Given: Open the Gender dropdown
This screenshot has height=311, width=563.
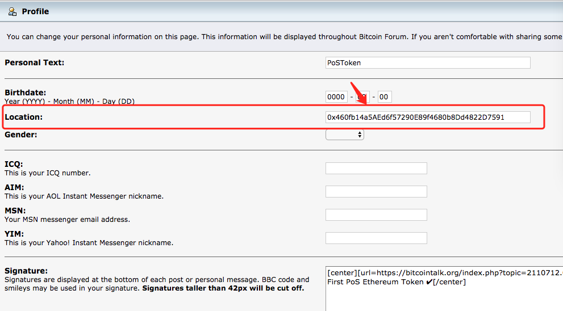Looking at the screenshot, I should [x=345, y=135].
